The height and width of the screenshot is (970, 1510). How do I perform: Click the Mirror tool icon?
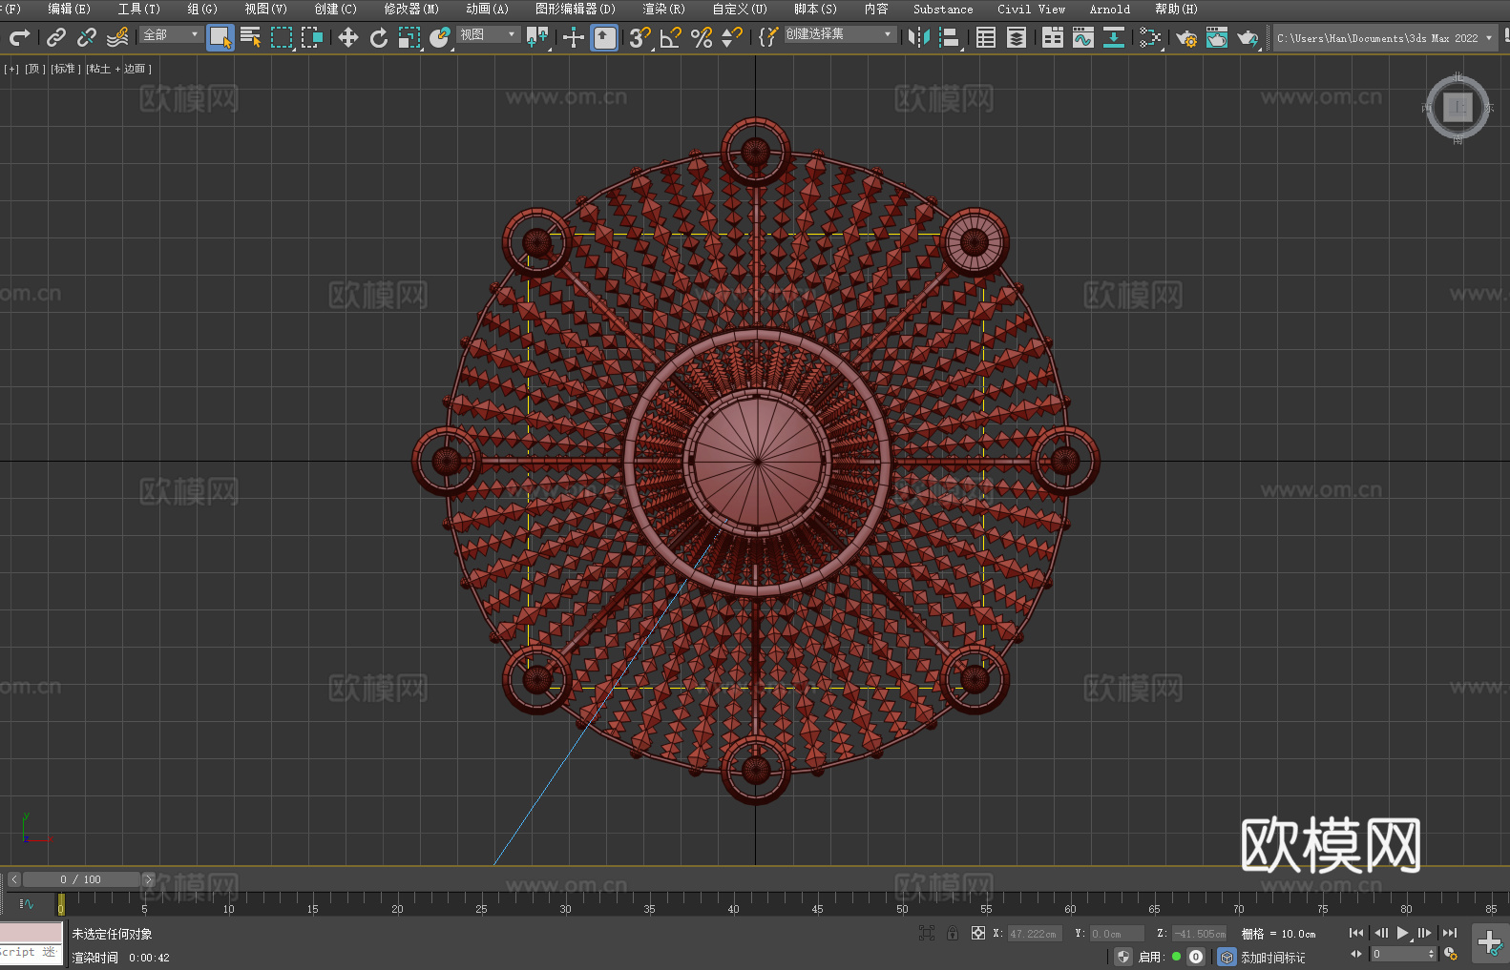(x=918, y=37)
